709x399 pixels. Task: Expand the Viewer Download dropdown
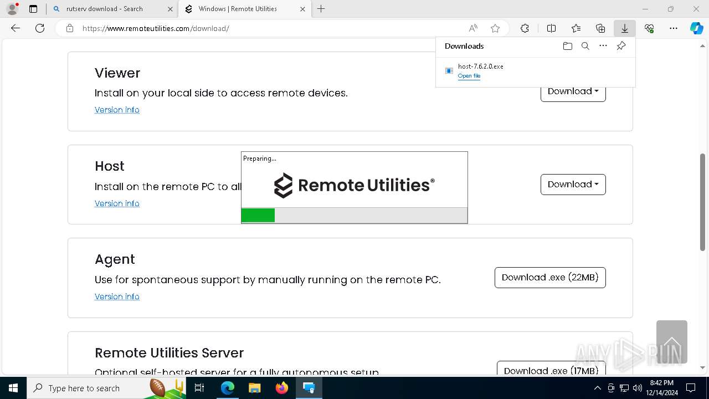point(573,92)
